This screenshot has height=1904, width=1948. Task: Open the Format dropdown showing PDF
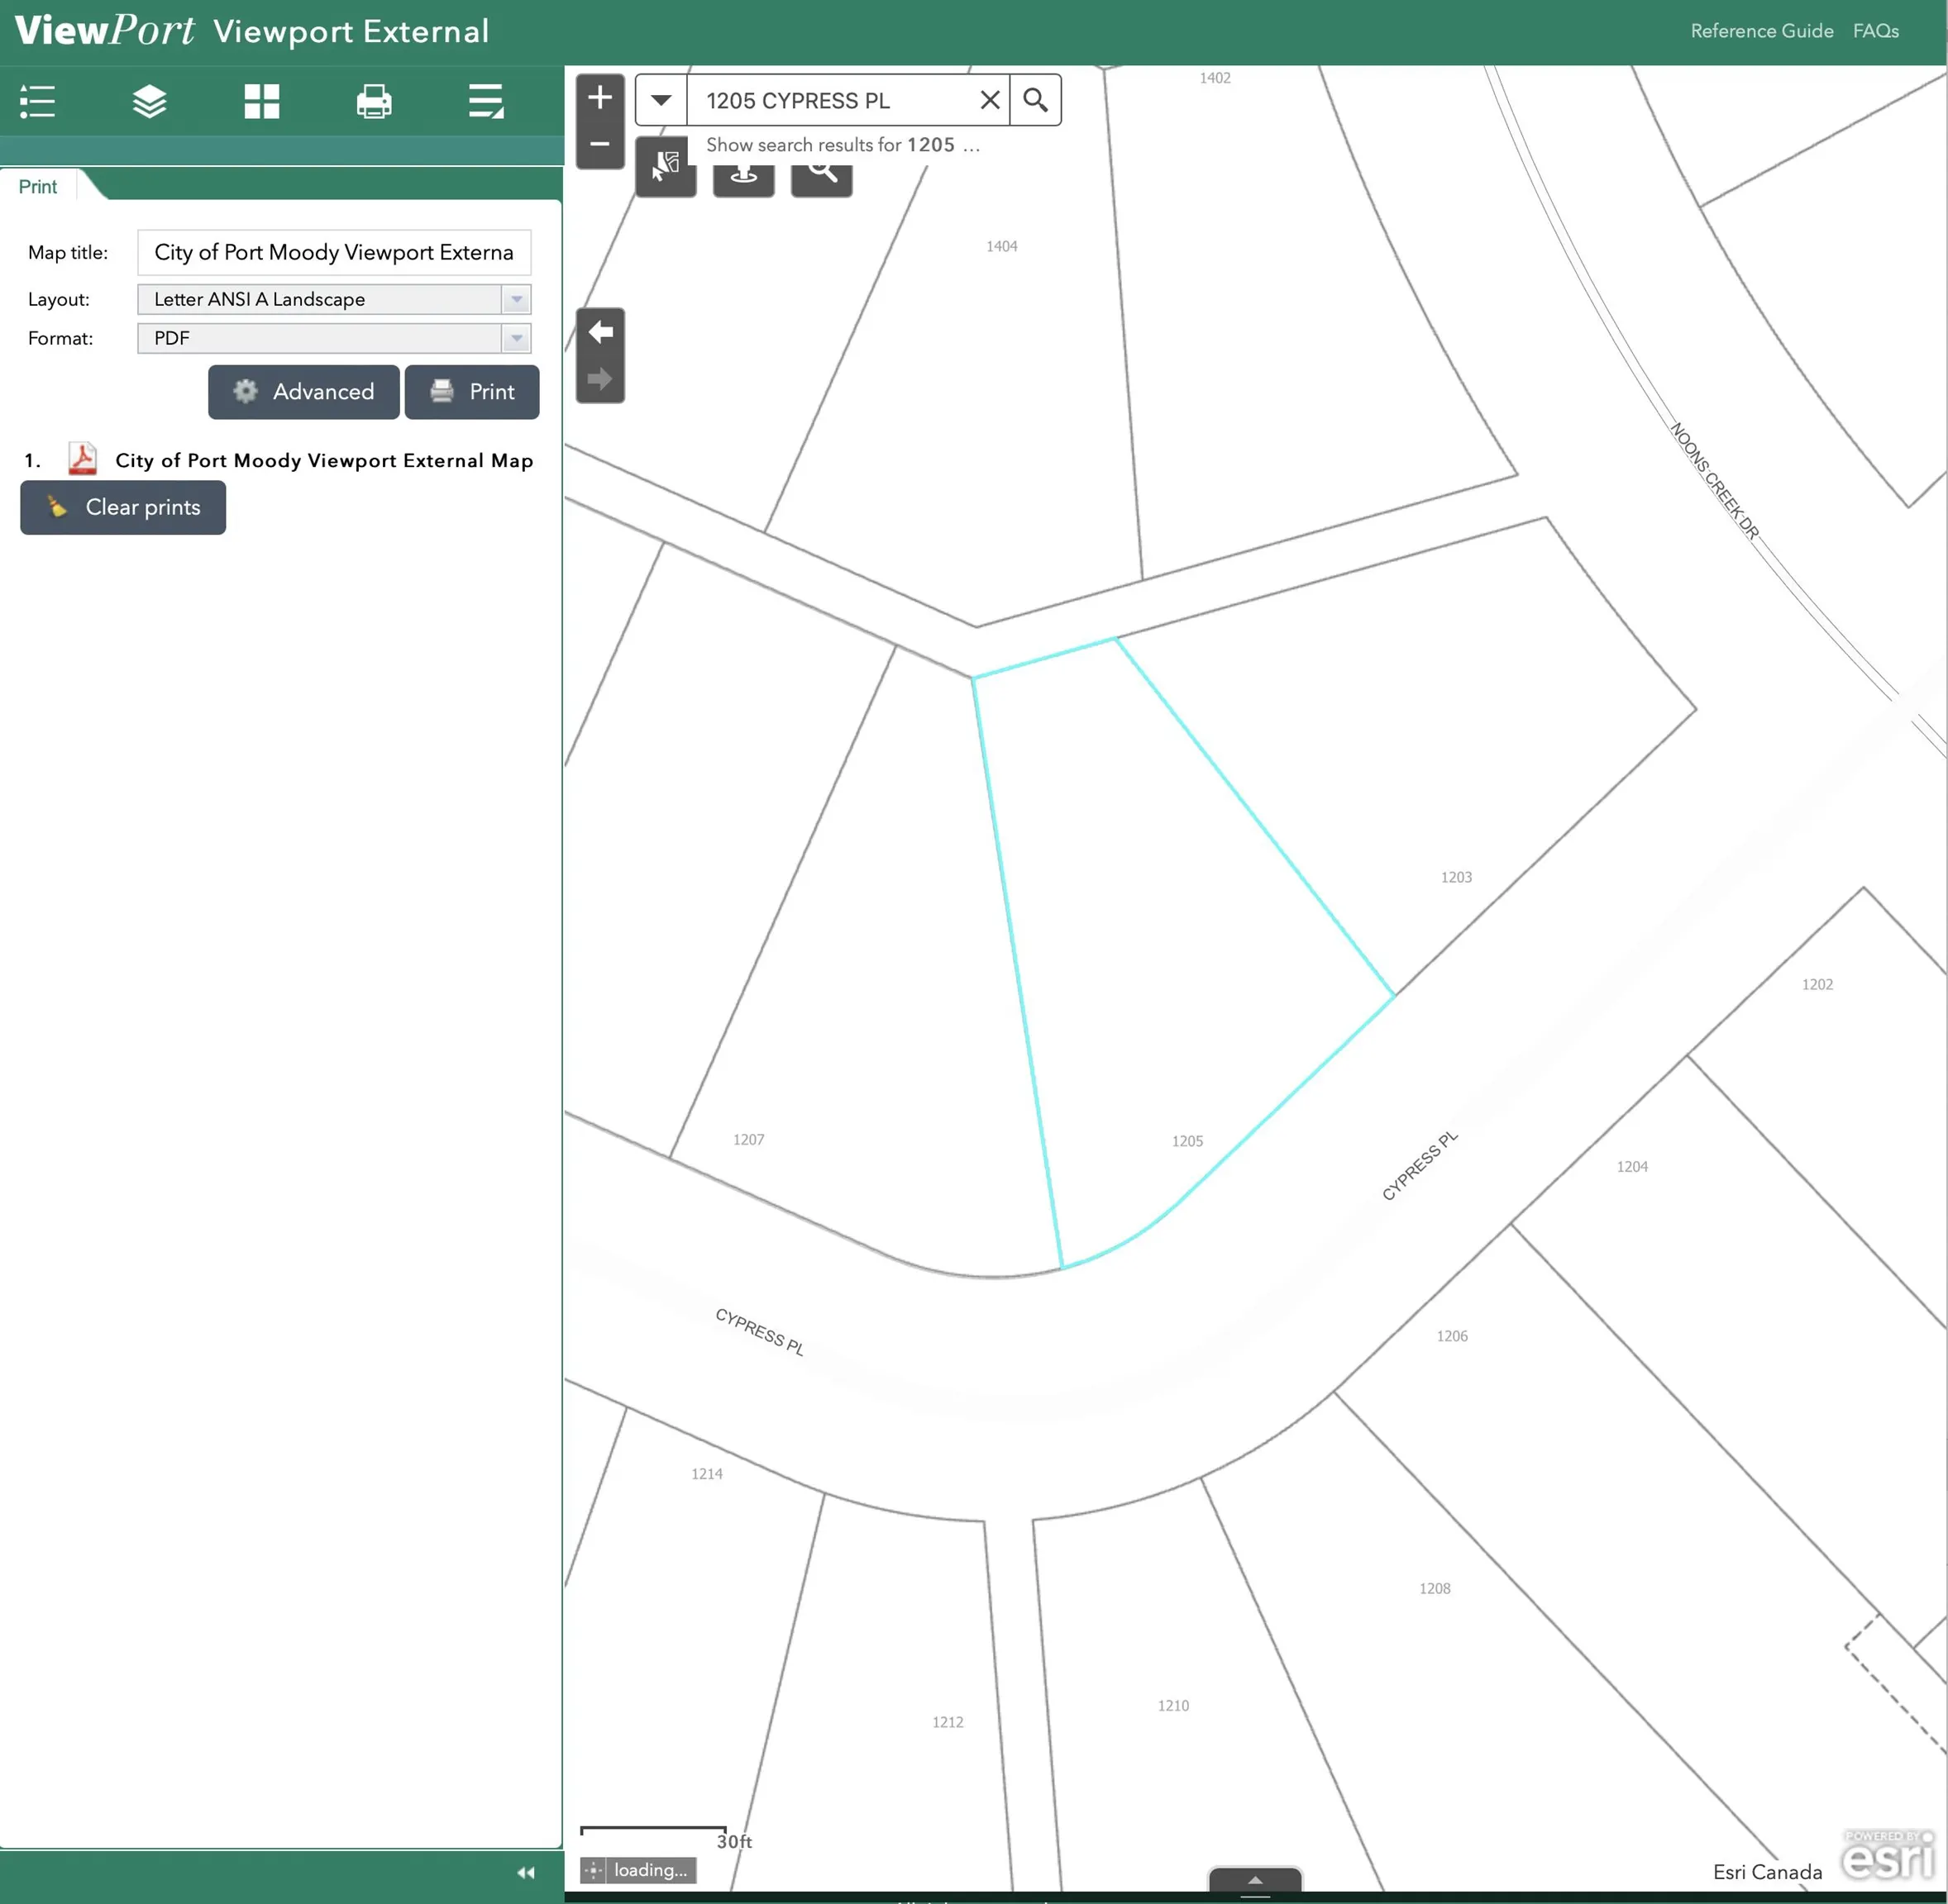(x=334, y=338)
